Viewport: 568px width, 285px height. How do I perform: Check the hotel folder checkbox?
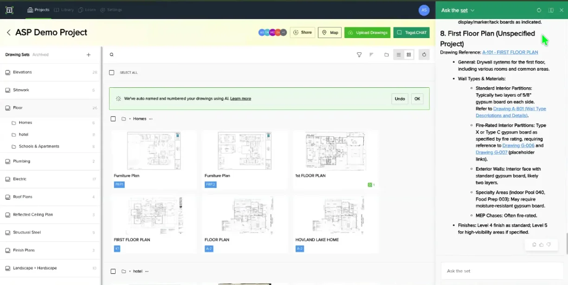(113, 271)
